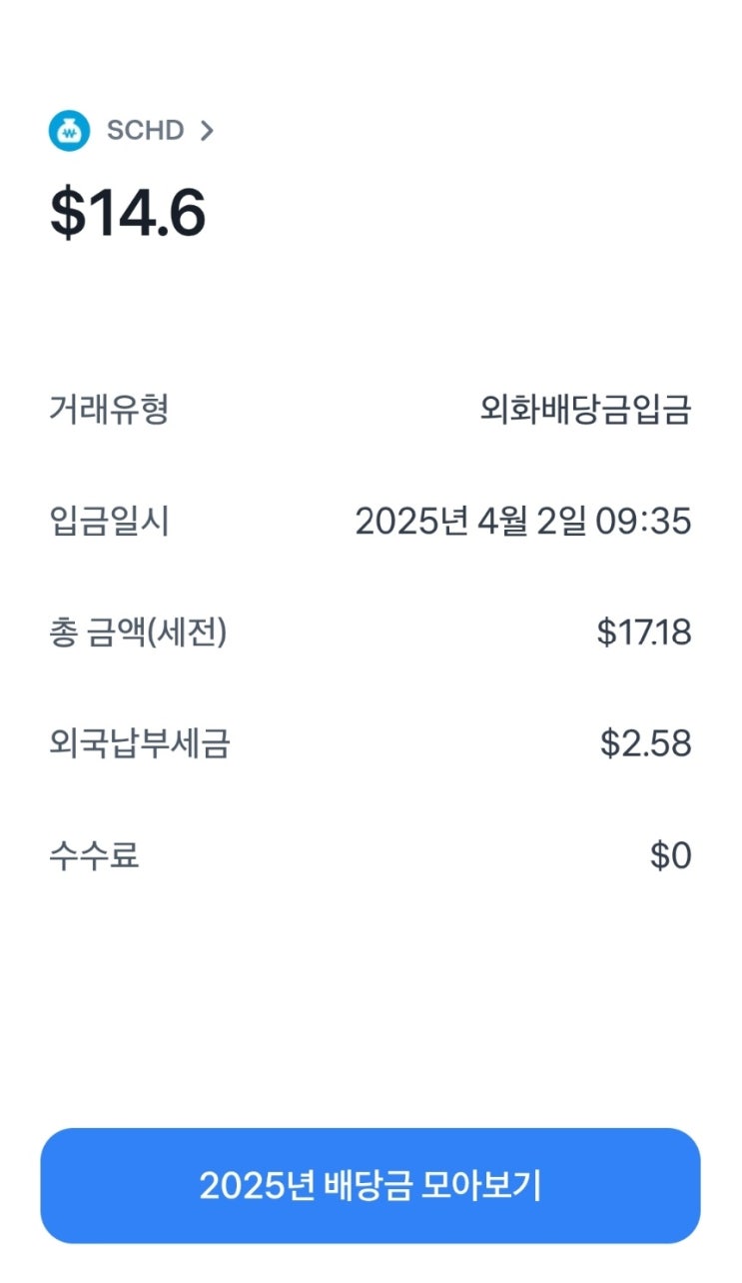Screen dimensions: 742x1283
Task: Tap the 09:35 deposit time
Action: tap(644, 522)
